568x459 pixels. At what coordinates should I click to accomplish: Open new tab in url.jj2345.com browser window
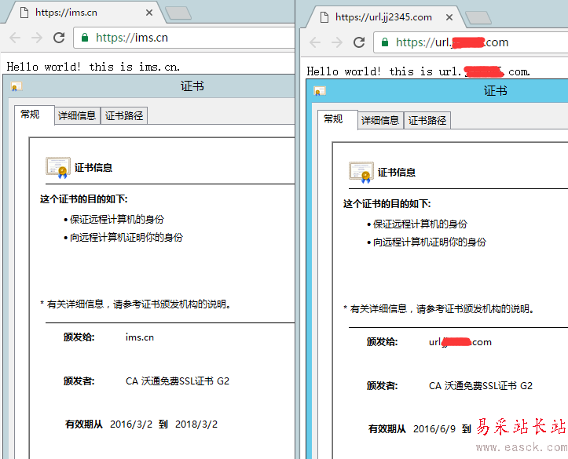pyautogui.click(x=478, y=18)
